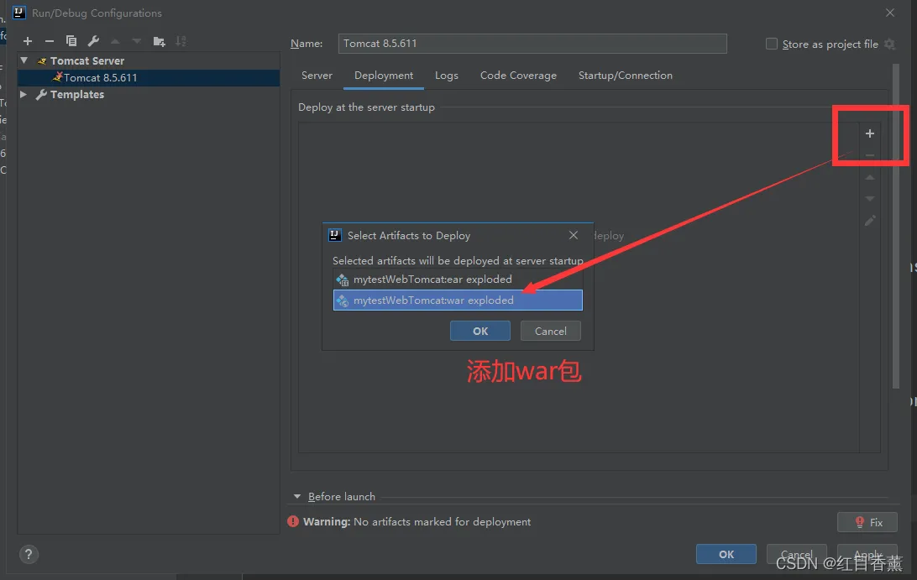The image size is (917, 580).
Task: Select Tomcat 8.5.611 configuration in tree
Action: point(149,78)
